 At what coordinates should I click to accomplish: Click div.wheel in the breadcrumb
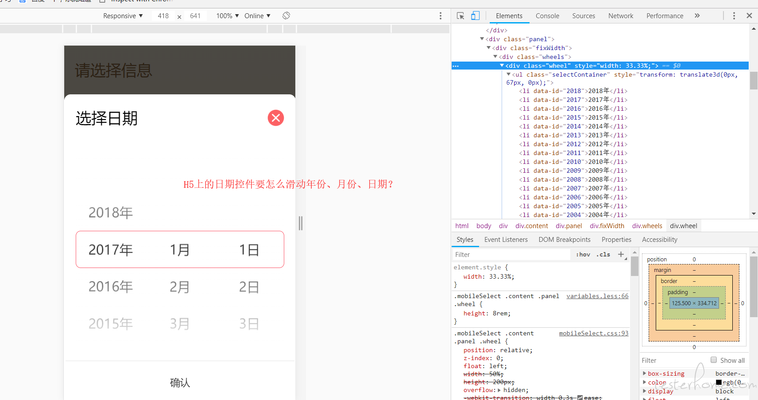click(683, 226)
